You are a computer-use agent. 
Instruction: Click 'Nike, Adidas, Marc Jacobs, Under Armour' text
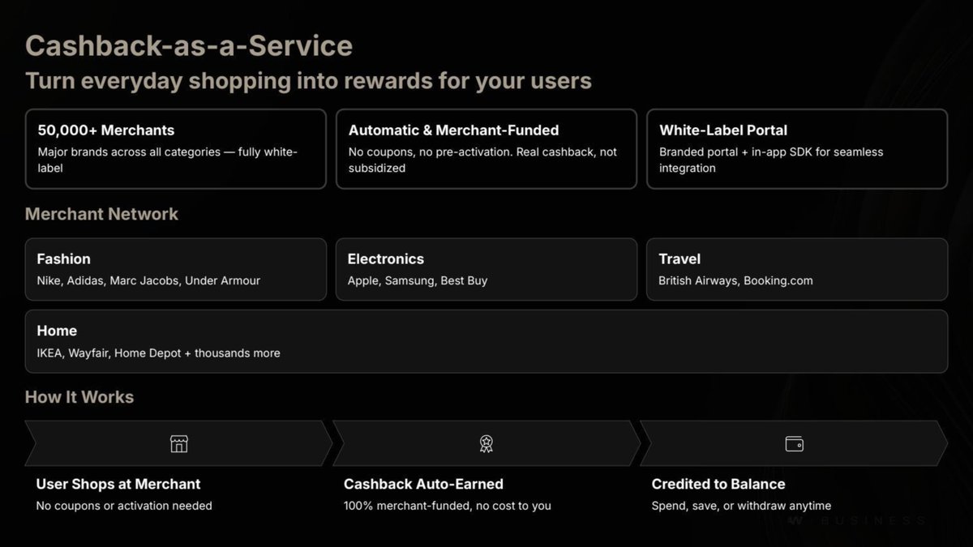point(148,281)
